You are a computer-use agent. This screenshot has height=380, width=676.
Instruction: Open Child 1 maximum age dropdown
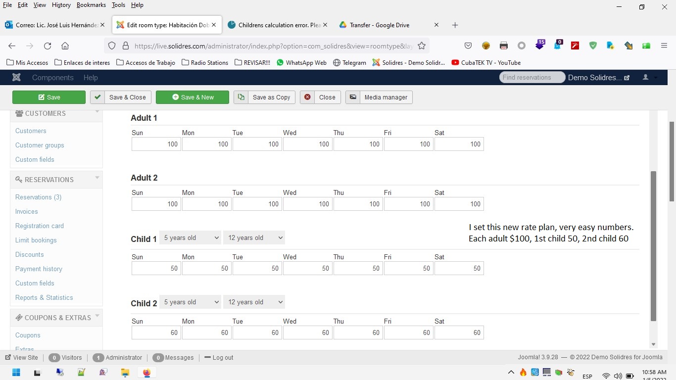254,238
